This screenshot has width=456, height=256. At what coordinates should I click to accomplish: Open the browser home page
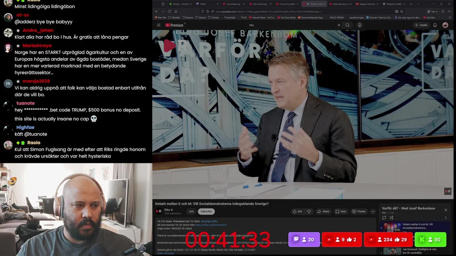tap(176, 11)
